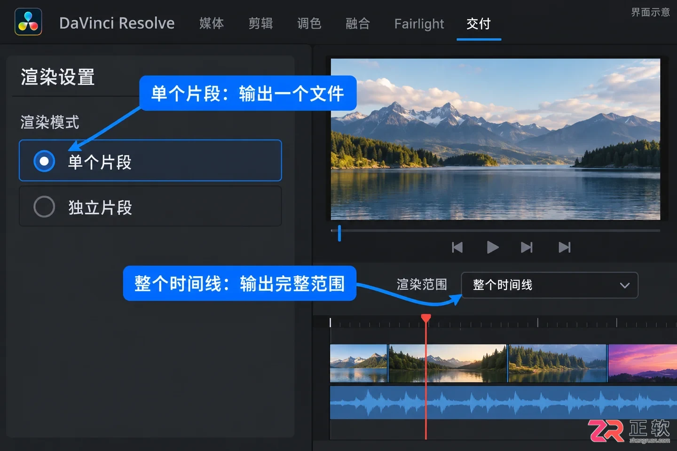Choose the 独立片段 render mode

coord(150,206)
